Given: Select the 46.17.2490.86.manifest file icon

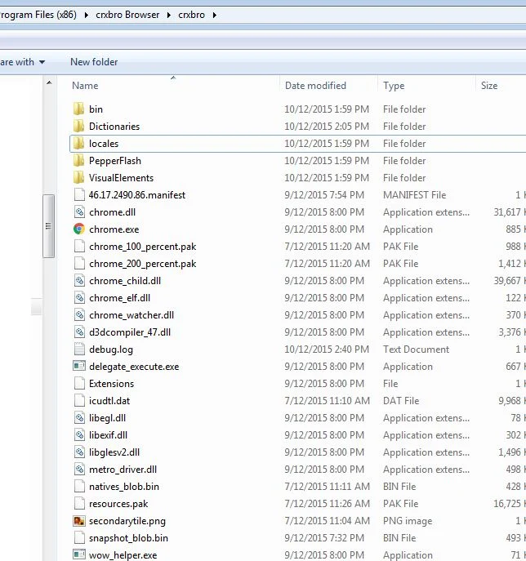Looking at the screenshot, I should coord(79,194).
